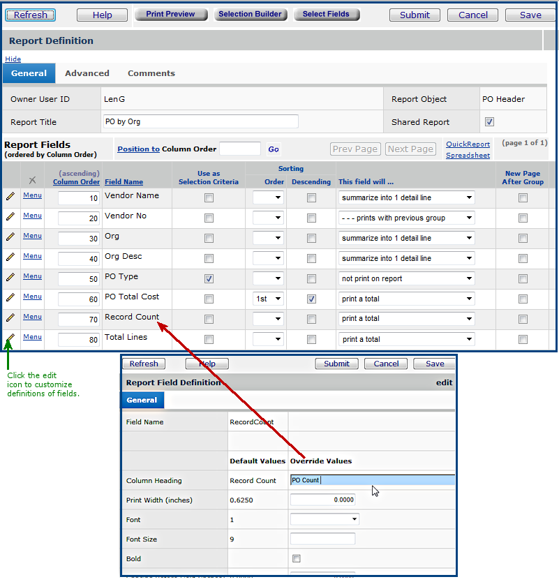Image resolution: width=559 pixels, height=584 pixels.
Task: Click the Report Title input field
Action: coord(200,122)
